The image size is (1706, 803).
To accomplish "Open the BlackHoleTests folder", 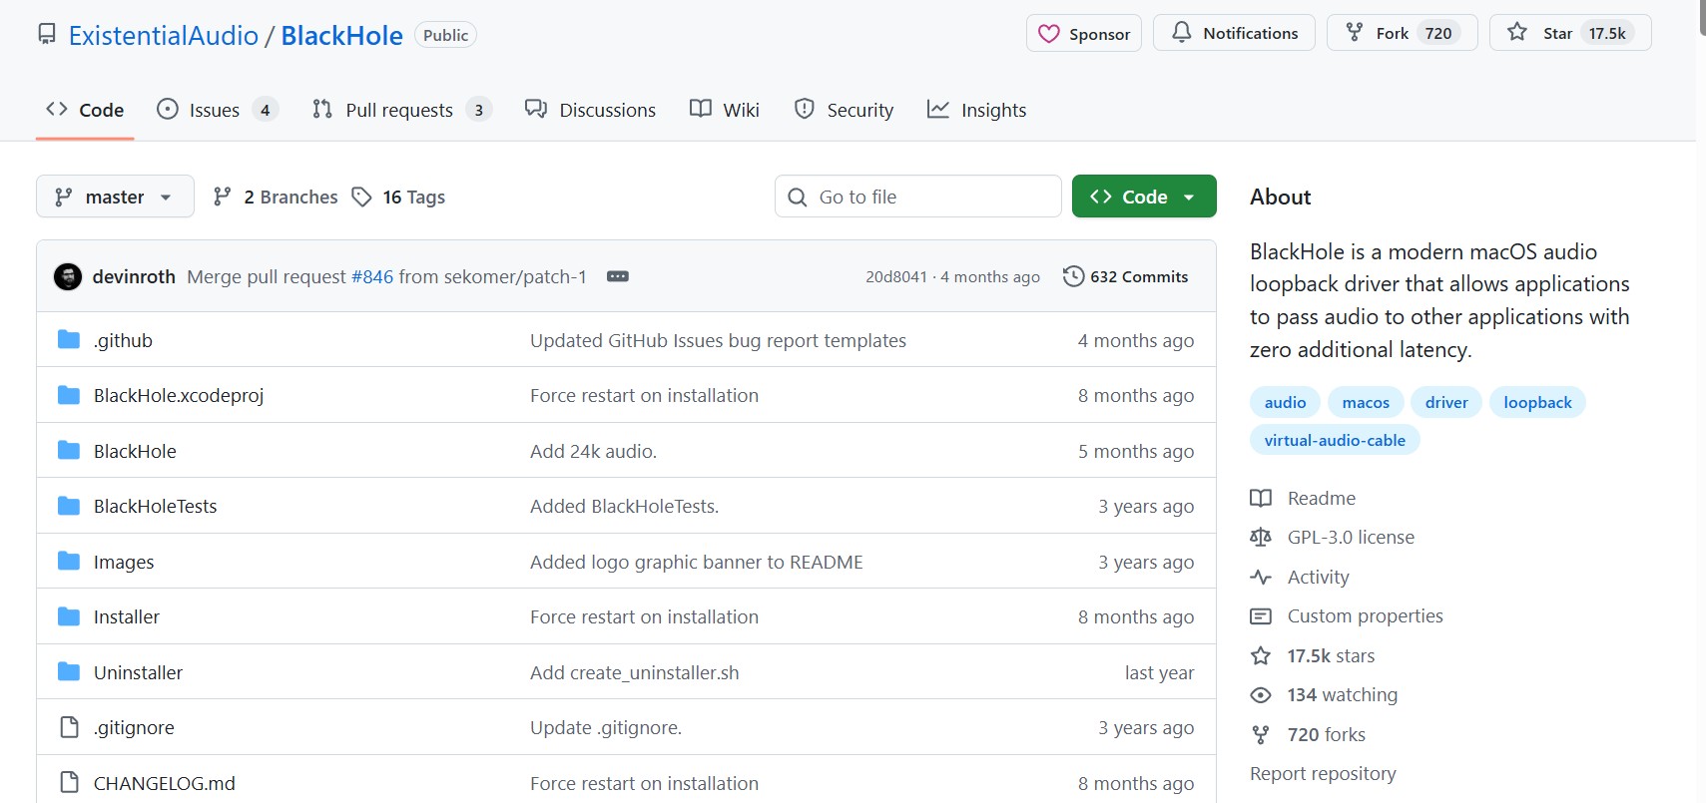I will point(155,506).
